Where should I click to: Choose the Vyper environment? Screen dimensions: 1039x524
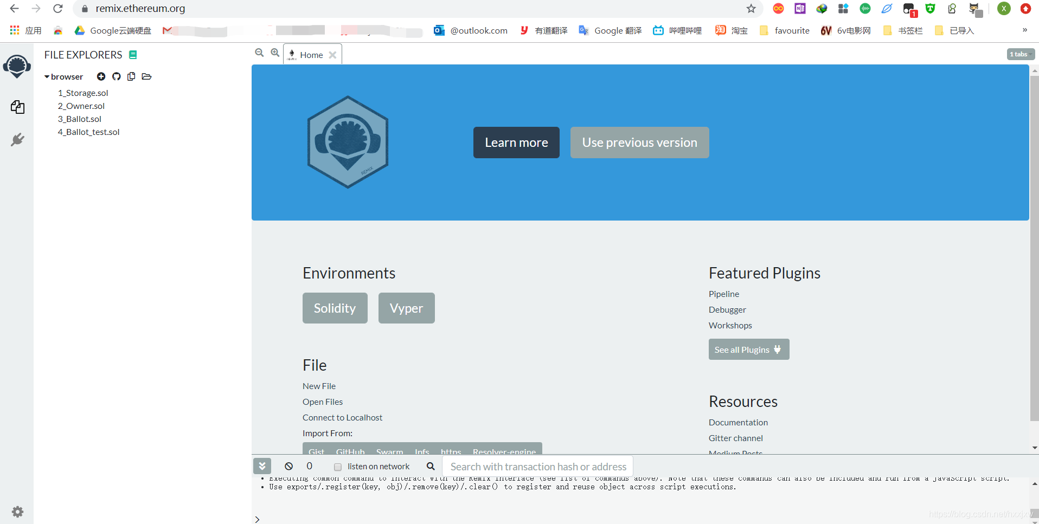(407, 308)
